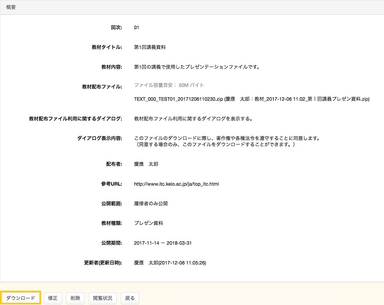Click 教材配布ファイル利用に関するダイアログ setting value

coord(185,118)
